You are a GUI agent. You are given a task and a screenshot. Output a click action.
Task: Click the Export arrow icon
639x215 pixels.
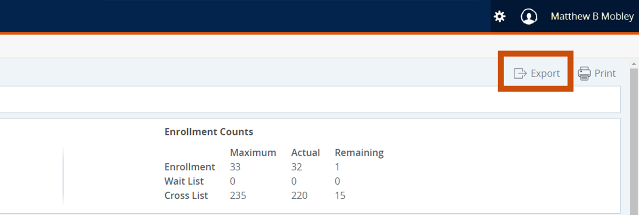pos(520,73)
